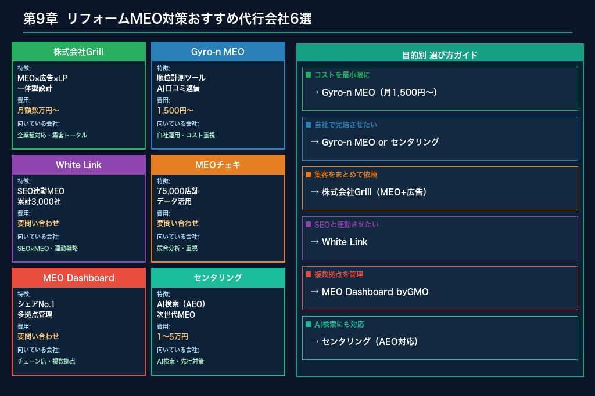Click the text 全業種対応・集客トータル
Viewport: 595px width, 396px height.
(x=52, y=135)
